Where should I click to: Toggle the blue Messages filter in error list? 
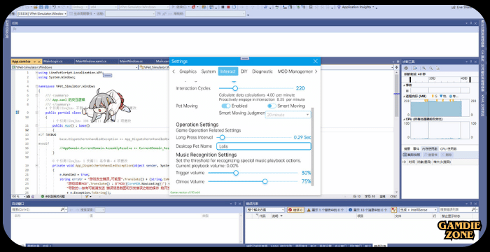(367, 210)
